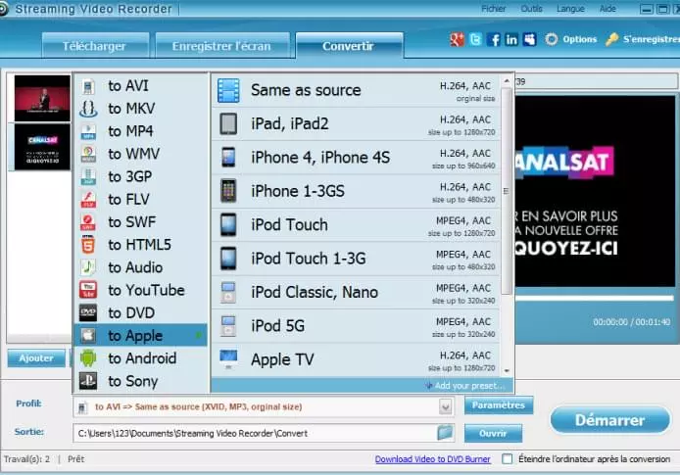The height and width of the screenshot is (475, 680).
Task: Pick the 'Same as source' filmstrip icon
Action: pyautogui.click(x=228, y=90)
